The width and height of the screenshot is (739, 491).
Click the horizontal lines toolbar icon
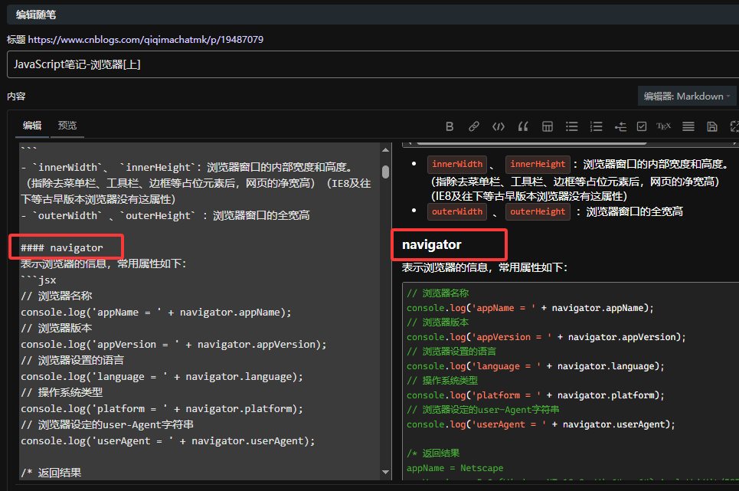pyautogui.click(x=688, y=126)
